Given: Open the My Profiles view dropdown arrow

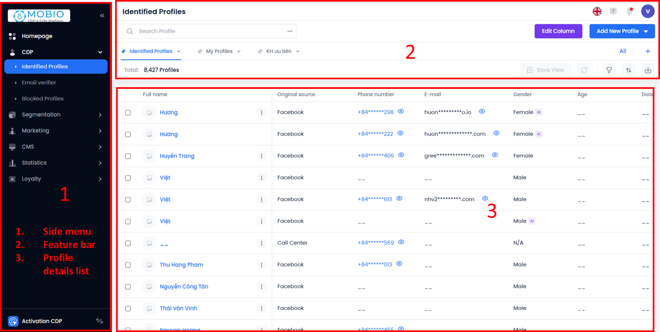Looking at the screenshot, I should coord(239,51).
